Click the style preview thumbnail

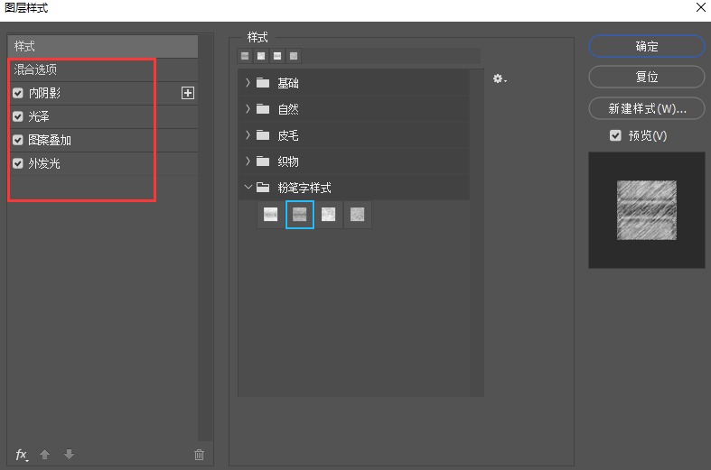click(x=647, y=210)
